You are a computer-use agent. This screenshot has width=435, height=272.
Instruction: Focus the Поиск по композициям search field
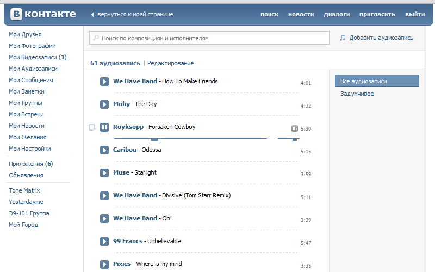tap(209, 38)
